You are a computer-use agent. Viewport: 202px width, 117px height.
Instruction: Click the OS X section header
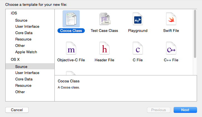(x=15, y=59)
